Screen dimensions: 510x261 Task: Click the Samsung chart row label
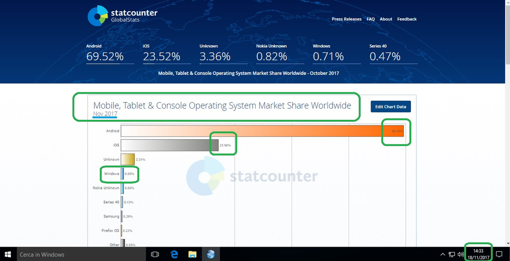tap(111, 216)
